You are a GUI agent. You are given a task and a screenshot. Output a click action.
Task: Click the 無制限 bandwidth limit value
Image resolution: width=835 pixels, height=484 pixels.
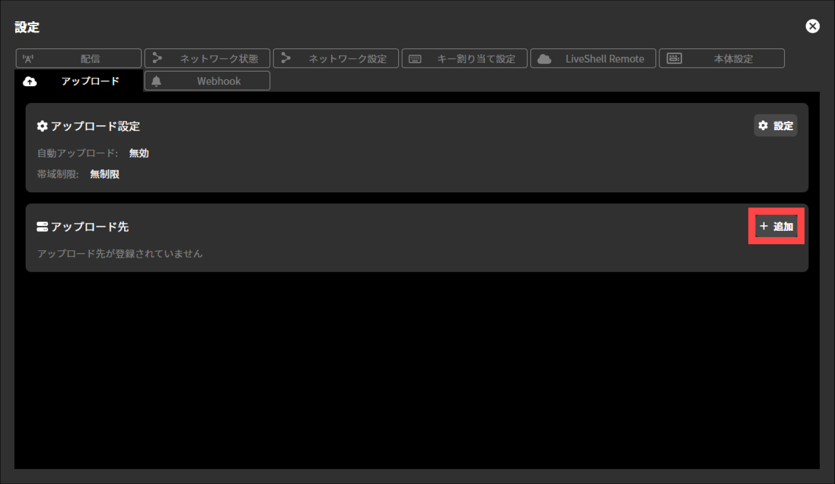pyautogui.click(x=105, y=174)
